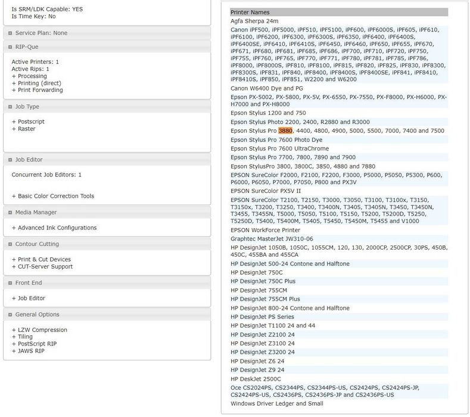Select HP DesignJet 800-24 Contone and Halftone
Image resolution: width=470 pixels, height=417 pixels.
(339, 308)
